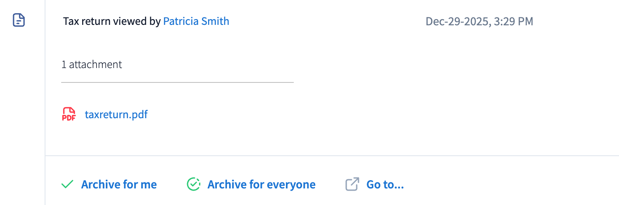Open the Go to... menu
The width and height of the screenshot is (619, 205).
[385, 184]
